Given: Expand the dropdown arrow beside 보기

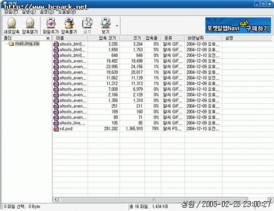Looking at the screenshot, I should pos(117,26).
